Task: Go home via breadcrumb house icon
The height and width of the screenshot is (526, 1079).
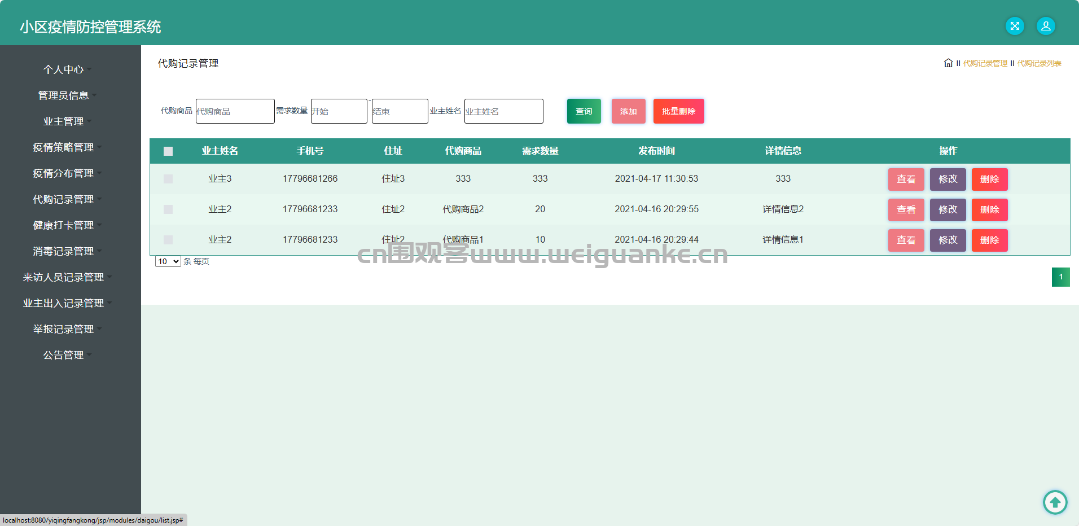Action: [x=948, y=63]
